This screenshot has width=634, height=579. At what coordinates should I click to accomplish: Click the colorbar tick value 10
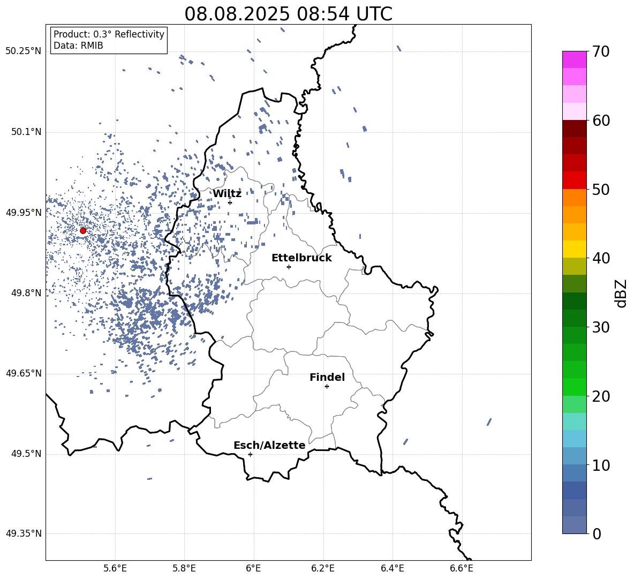point(601,465)
